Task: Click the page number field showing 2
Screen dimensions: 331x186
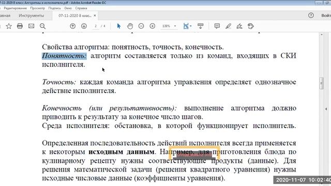Action: tap(96, 26)
